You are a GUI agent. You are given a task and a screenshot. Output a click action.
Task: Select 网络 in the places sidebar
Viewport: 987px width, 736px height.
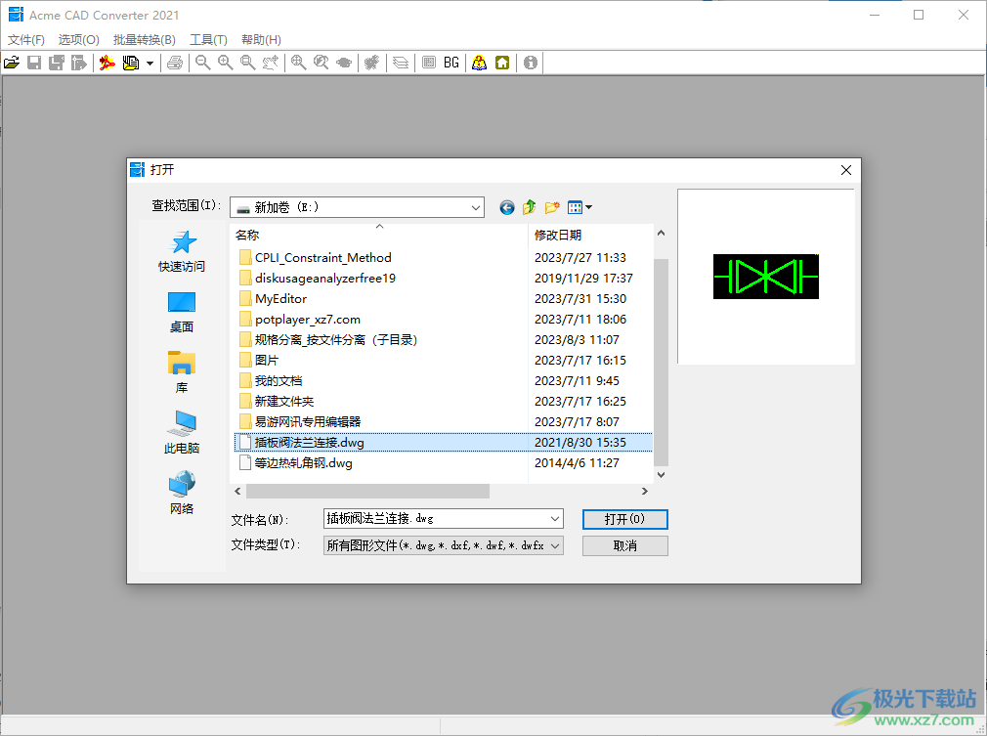tap(182, 493)
